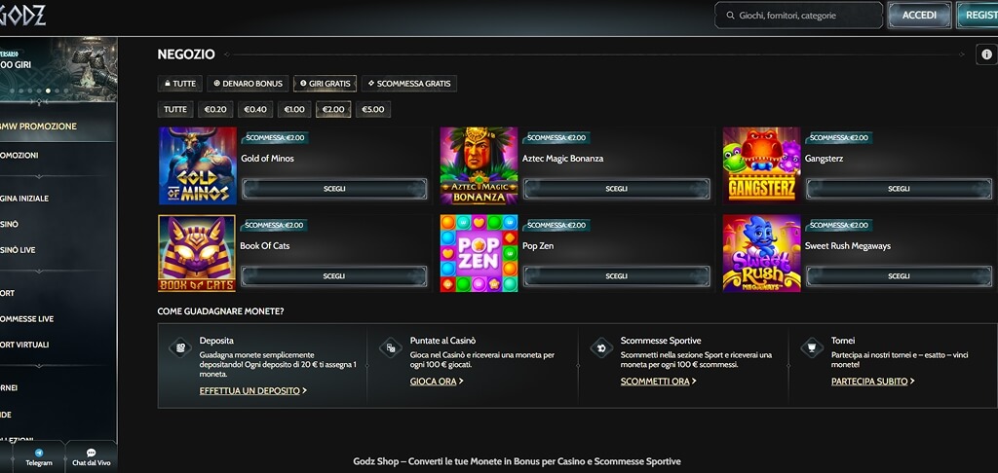
Task: Click Pop Zen title text
Action: coord(538,246)
